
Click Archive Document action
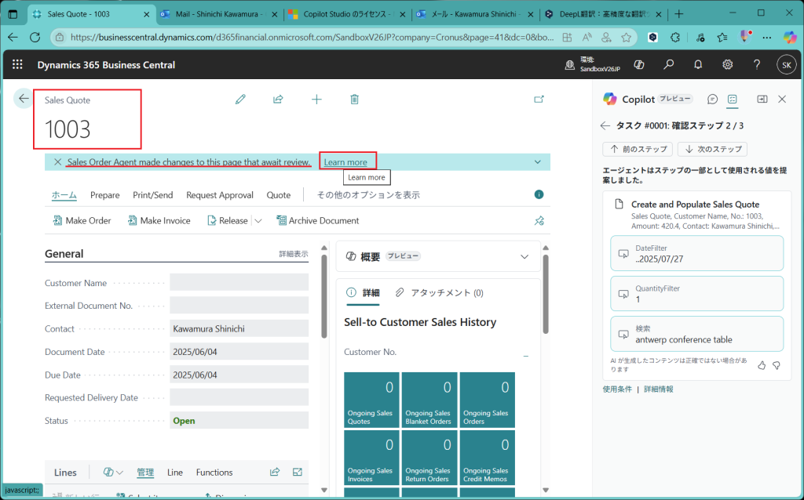click(x=318, y=220)
